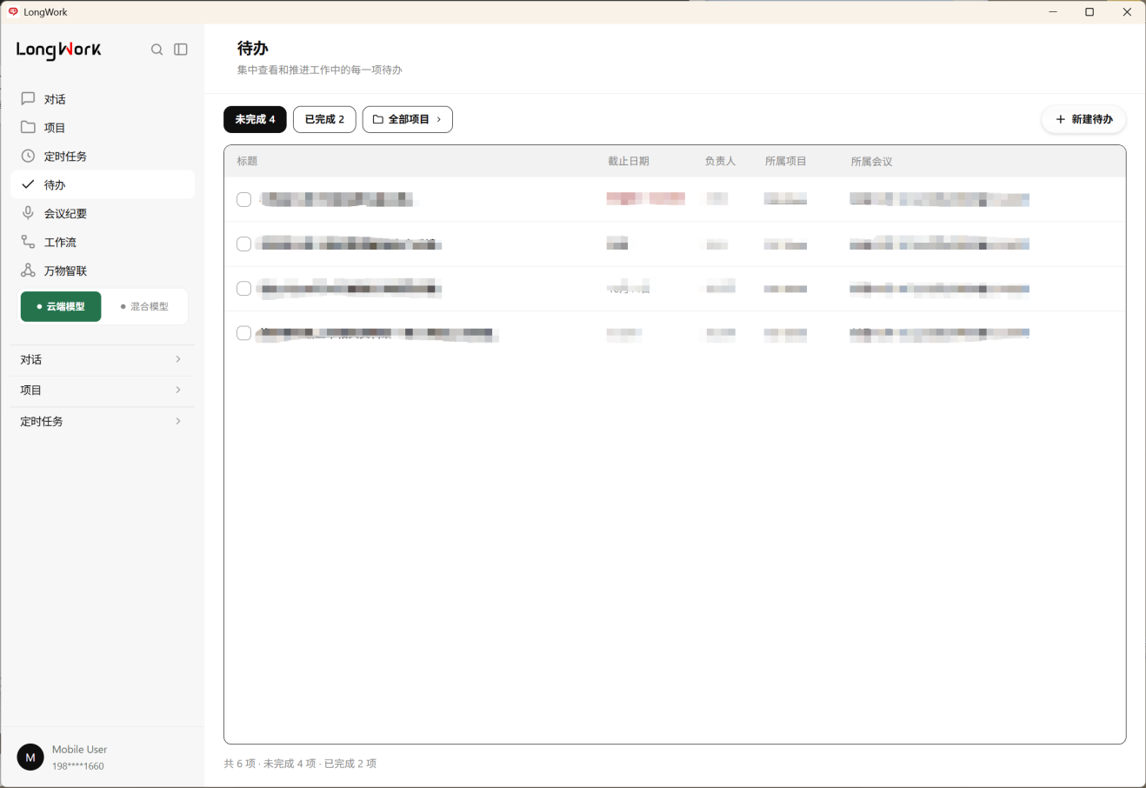Click the Mobile User account name

coord(79,749)
